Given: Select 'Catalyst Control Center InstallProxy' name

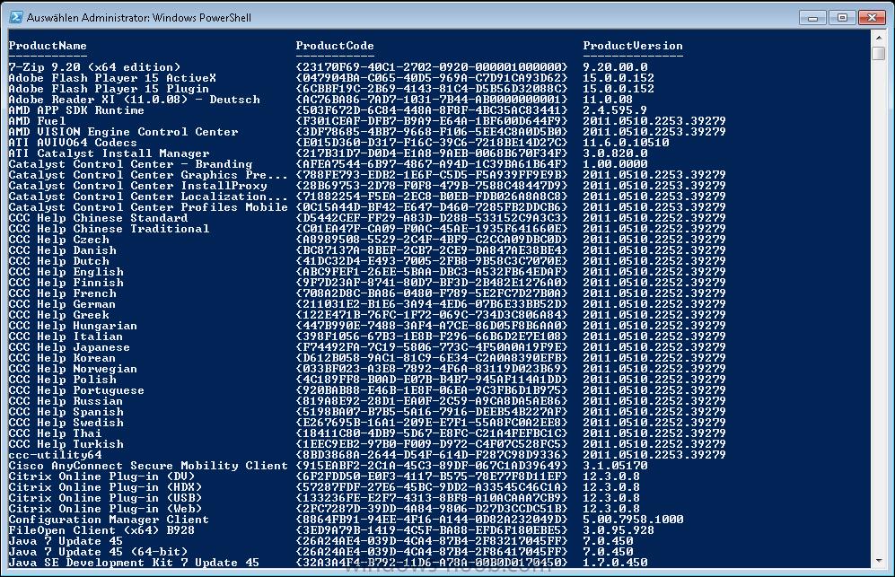Looking at the screenshot, I should pos(137,186).
